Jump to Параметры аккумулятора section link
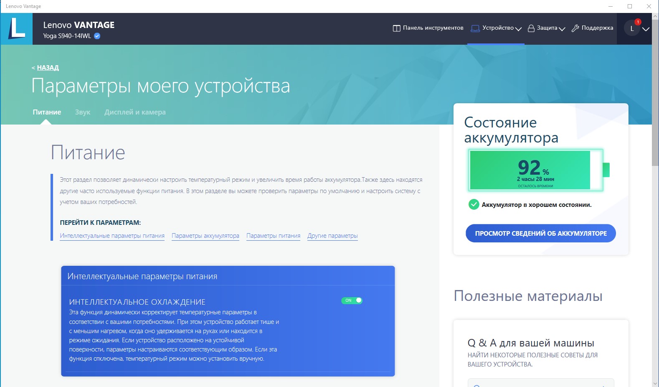Viewport: 659px width, 387px height. point(205,236)
